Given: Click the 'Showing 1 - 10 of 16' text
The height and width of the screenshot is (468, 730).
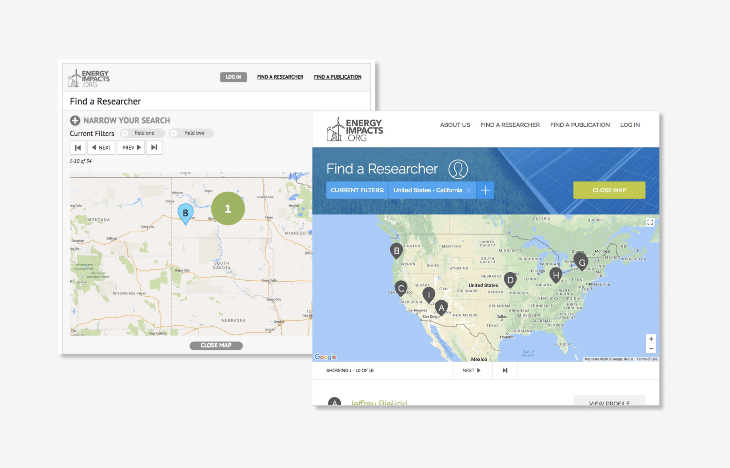Looking at the screenshot, I should pos(350,371).
